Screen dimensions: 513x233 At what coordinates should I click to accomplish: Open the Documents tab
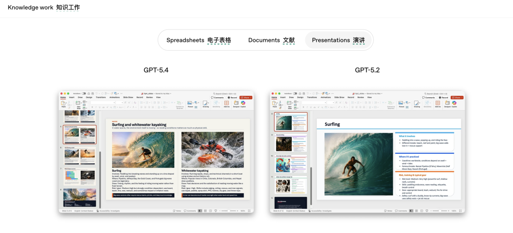(271, 40)
